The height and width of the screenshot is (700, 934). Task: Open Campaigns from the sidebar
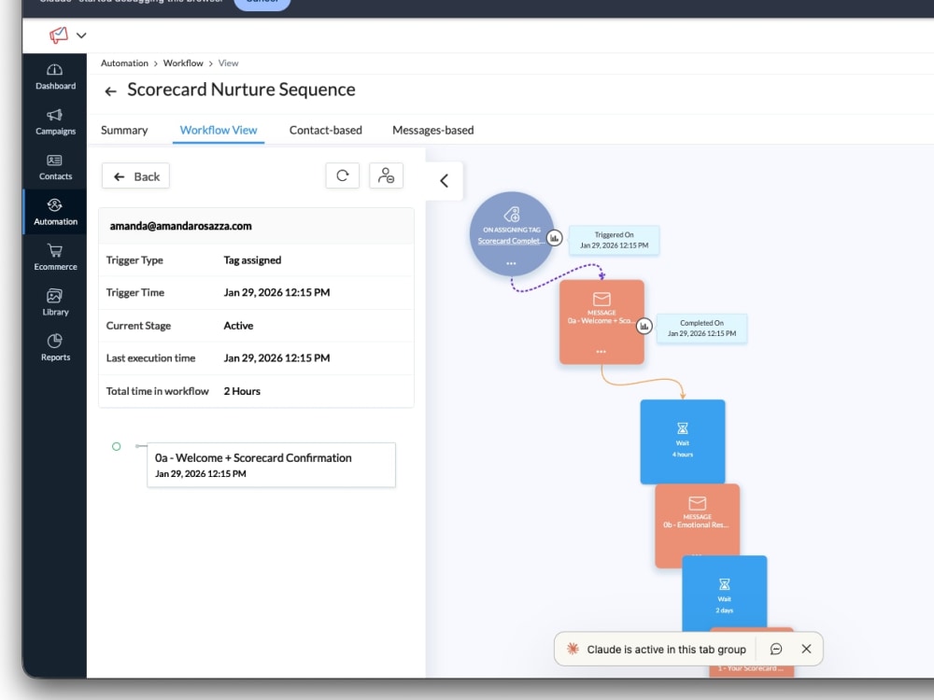pos(55,122)
